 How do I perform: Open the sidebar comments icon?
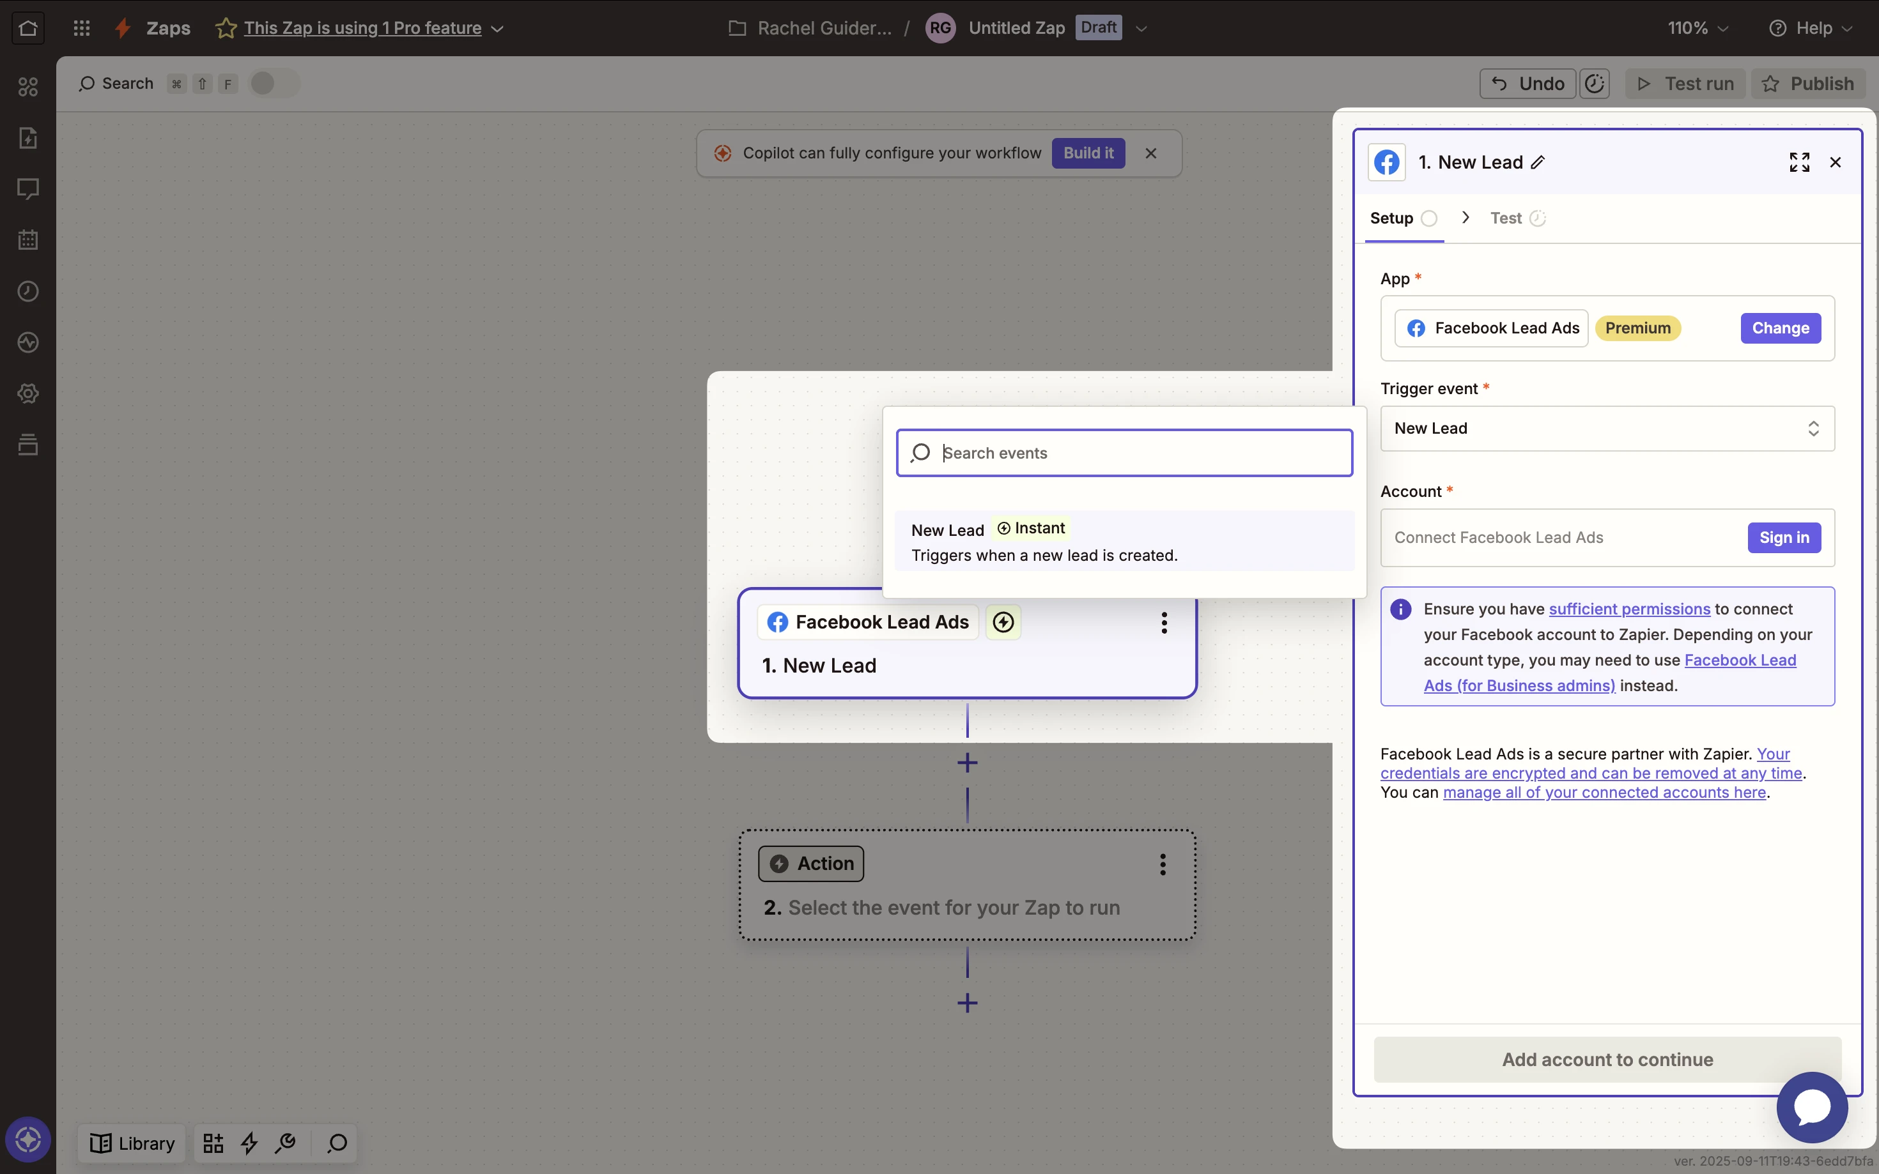pos(28,188)
